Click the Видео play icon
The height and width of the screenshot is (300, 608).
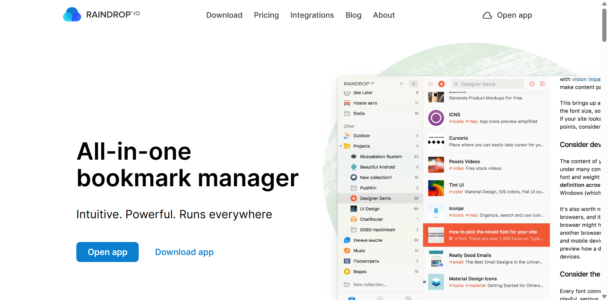[347, 271]
